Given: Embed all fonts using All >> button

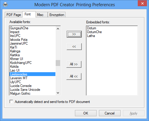Looking at the screenshot, I should 74,64.
